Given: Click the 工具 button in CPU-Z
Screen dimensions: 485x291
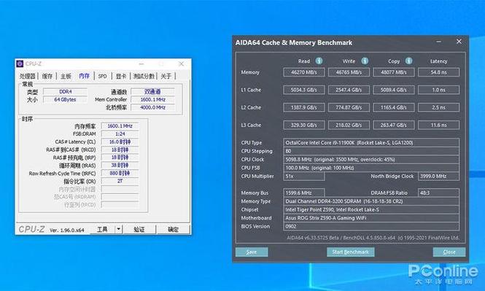Looking at the screenshot, I should (x=102, y=230).
